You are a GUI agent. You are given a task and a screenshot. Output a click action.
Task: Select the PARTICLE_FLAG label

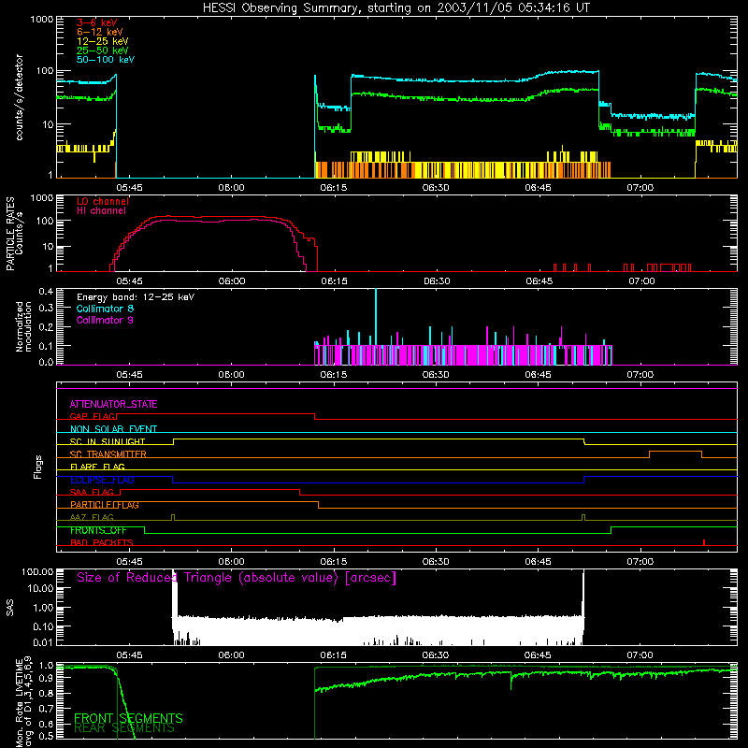(105, 505)
